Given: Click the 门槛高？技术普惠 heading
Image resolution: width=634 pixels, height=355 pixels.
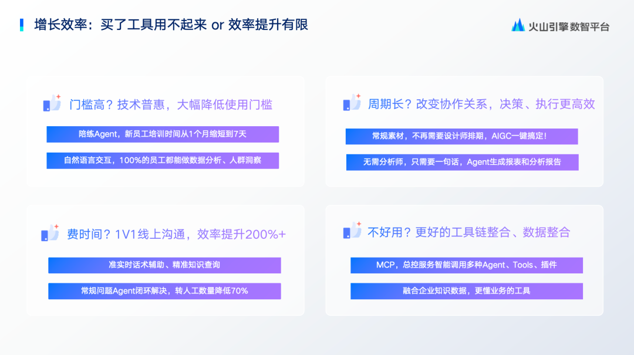Looking at the screenshot, I should pyautogui.click(x=171, y=104).
